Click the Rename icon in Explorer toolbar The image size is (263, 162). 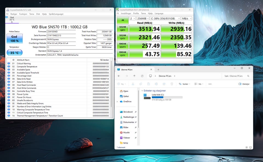point(156,84)
